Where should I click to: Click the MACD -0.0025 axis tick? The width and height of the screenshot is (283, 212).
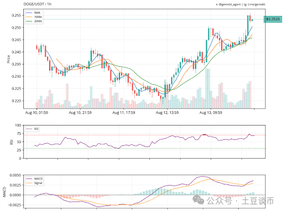point(14,205)
